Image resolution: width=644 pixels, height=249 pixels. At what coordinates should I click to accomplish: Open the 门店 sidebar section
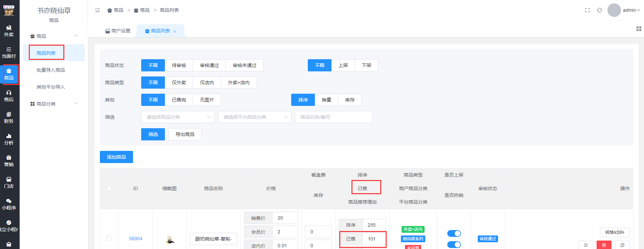point(9,183)
